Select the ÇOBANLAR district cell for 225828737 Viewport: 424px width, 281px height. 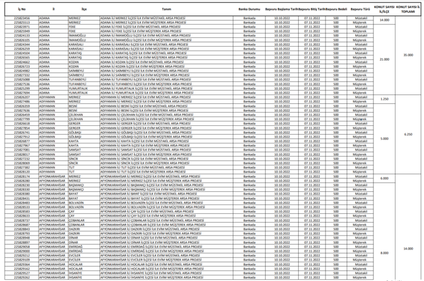(76, 220)
